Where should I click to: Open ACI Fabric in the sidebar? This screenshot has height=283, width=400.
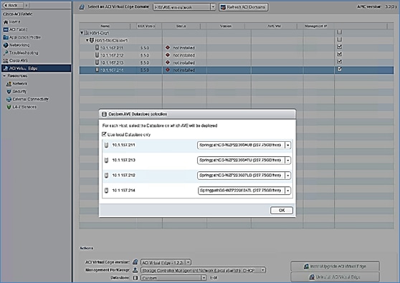(19, 29)
